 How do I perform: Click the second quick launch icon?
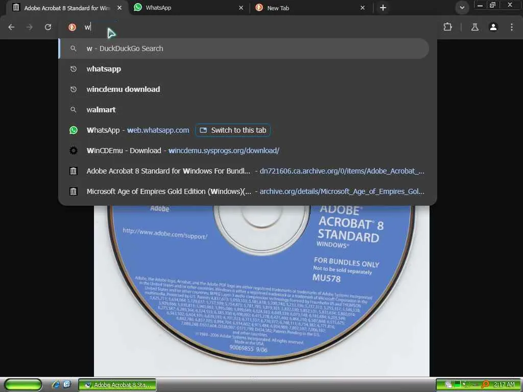[67, 385]
